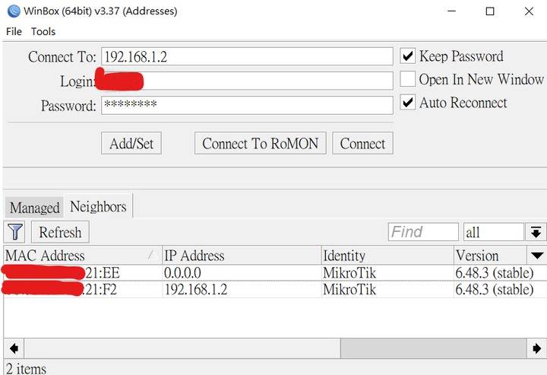Click the Find search box
The image size is (547, 375).
(x=423, y=232)
